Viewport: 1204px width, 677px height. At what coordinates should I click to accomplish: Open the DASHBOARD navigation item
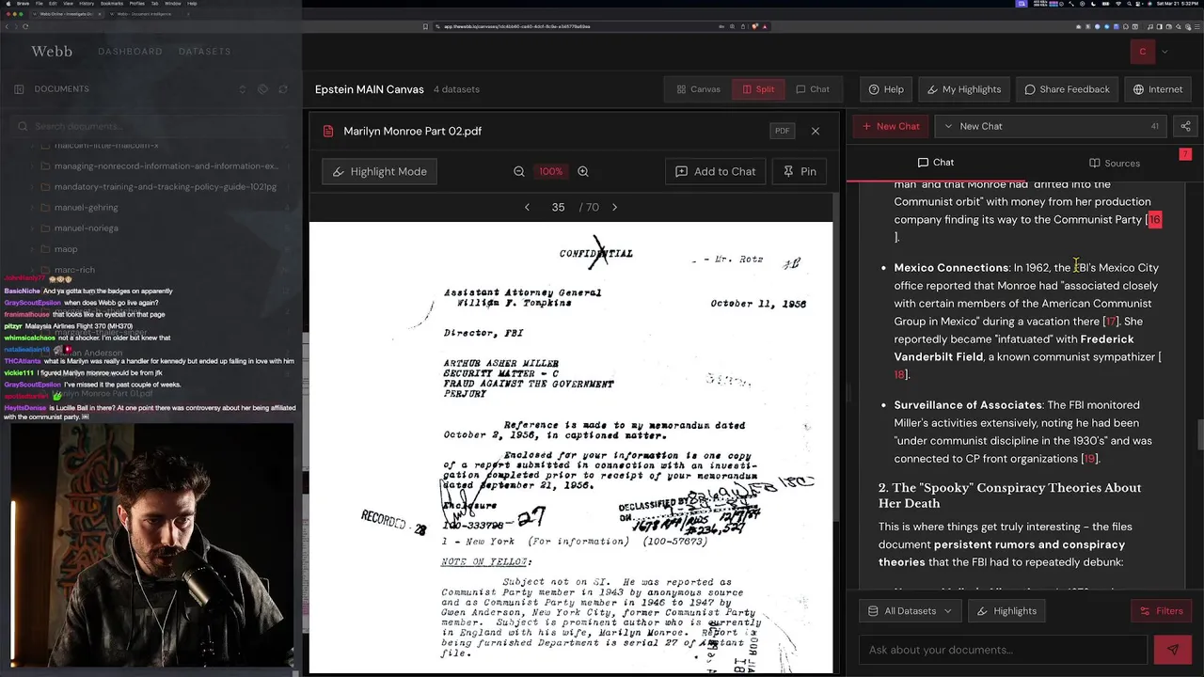pos(130,51)
